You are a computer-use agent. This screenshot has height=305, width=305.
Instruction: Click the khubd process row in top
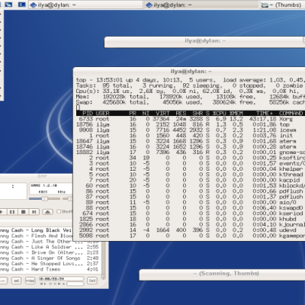click(190, 219)
